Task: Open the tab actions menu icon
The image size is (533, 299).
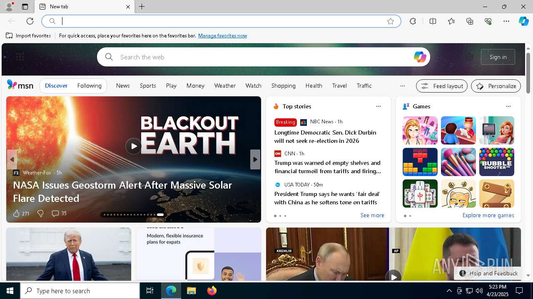Action: pyautogui.click(x=25, y=7)
